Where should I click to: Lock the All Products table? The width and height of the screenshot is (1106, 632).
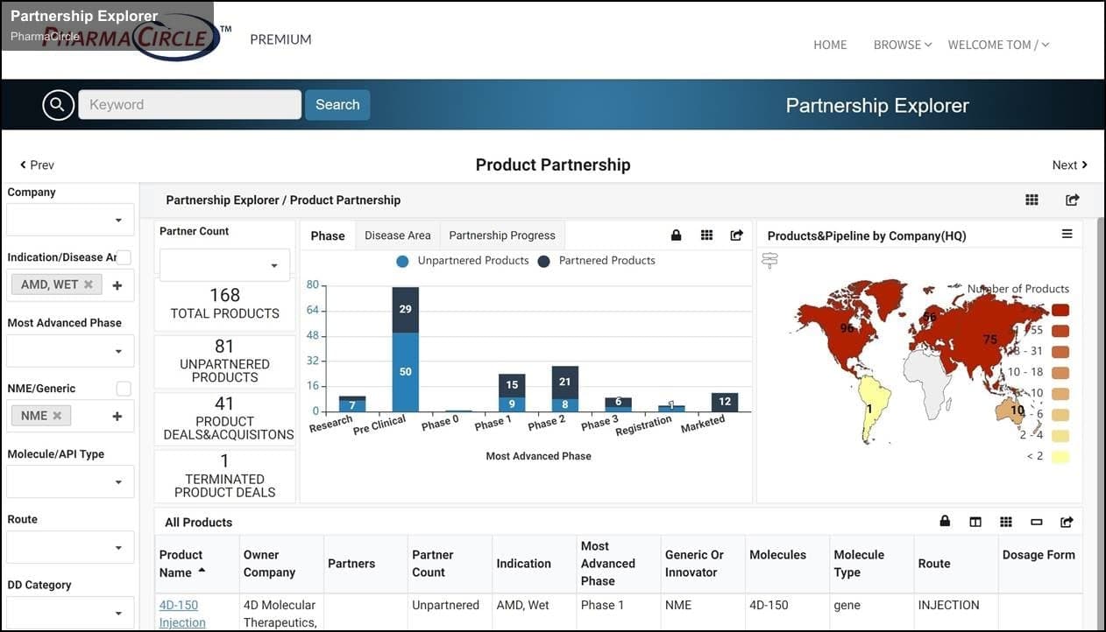(x=945, y=521)
